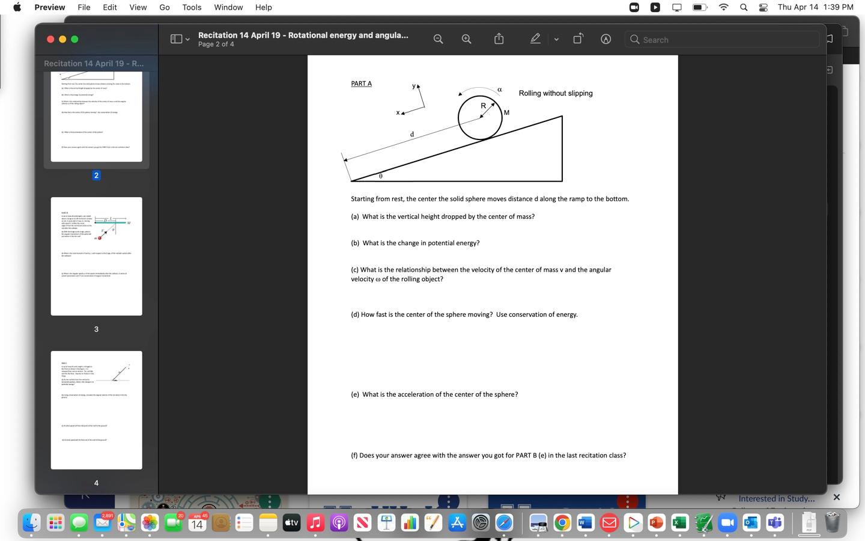Zoom in on the PDF document
Screen dimensions: 865x541
coord(467,39)
